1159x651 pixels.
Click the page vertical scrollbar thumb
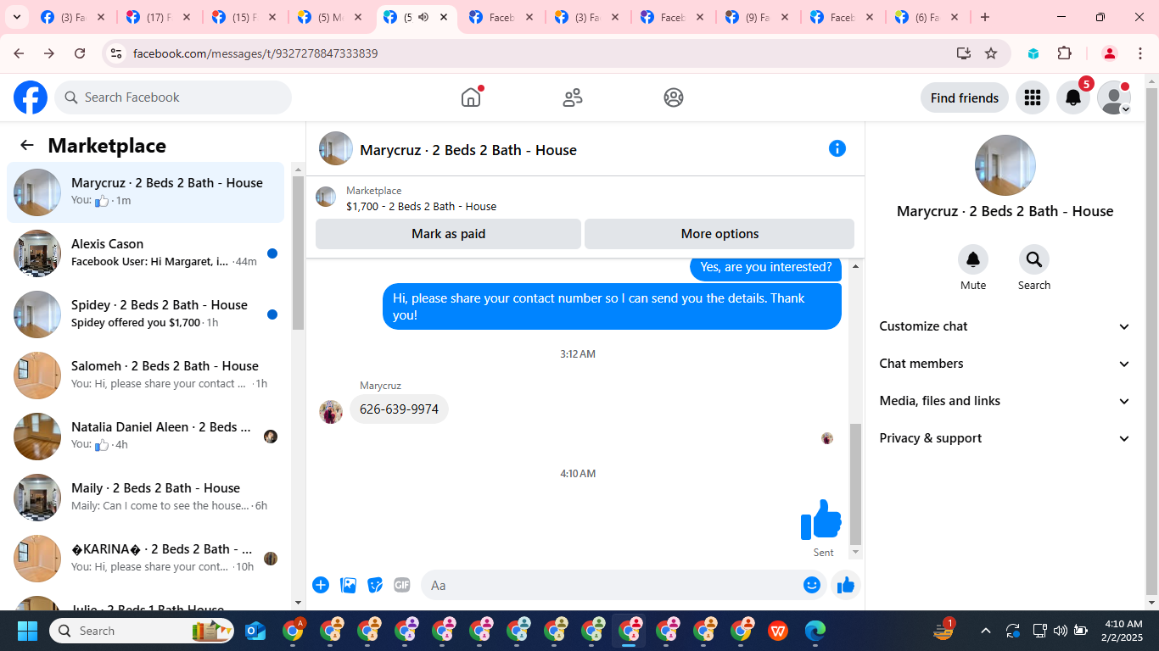[x=1151, y=342]
